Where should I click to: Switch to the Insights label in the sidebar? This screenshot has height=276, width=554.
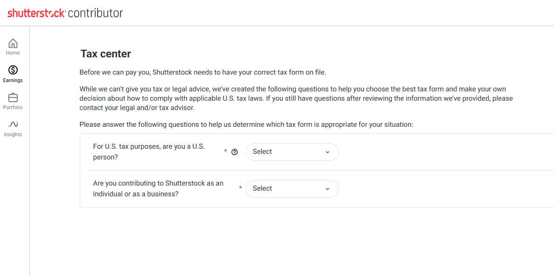coord(13,134)
